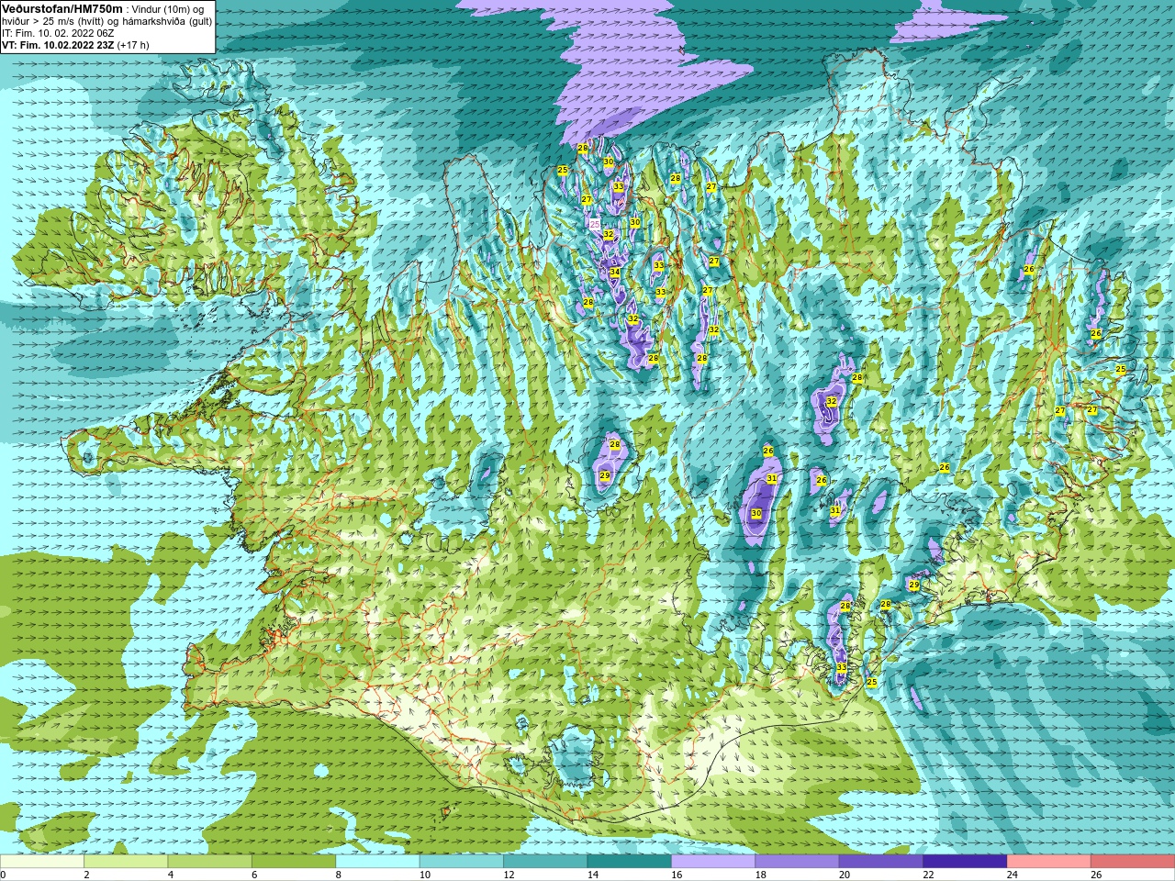
Task: Pick the dark indigo 22–24 legend swatch
Action: [965, 863]
